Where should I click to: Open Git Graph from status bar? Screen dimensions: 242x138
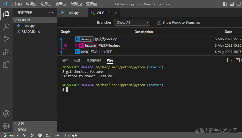click(x=70, y=135)
